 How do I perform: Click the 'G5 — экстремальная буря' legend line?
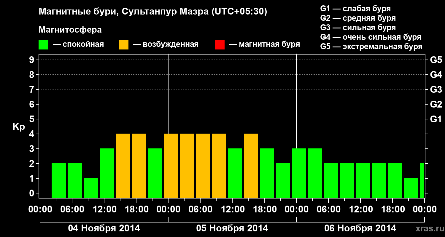point(371,47)
